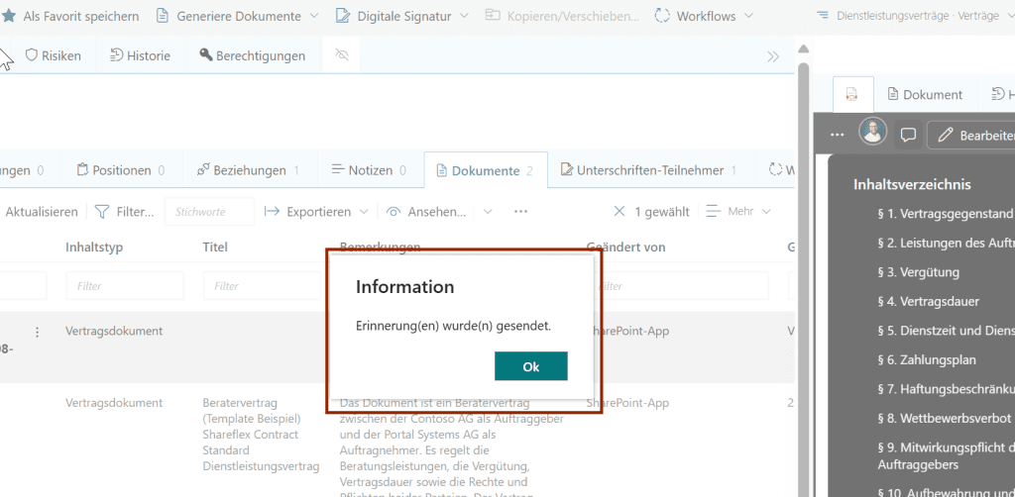Image resolution: width=1015 pixels, height=497 pixels.
Task: Click the comment bubble icon in viewer
Action: click(x=907, y=134)
